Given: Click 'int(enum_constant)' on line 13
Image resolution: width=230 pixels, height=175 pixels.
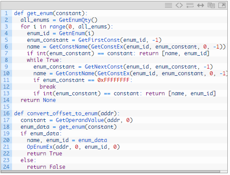Looking at the screenshot, I should [72, 94].
